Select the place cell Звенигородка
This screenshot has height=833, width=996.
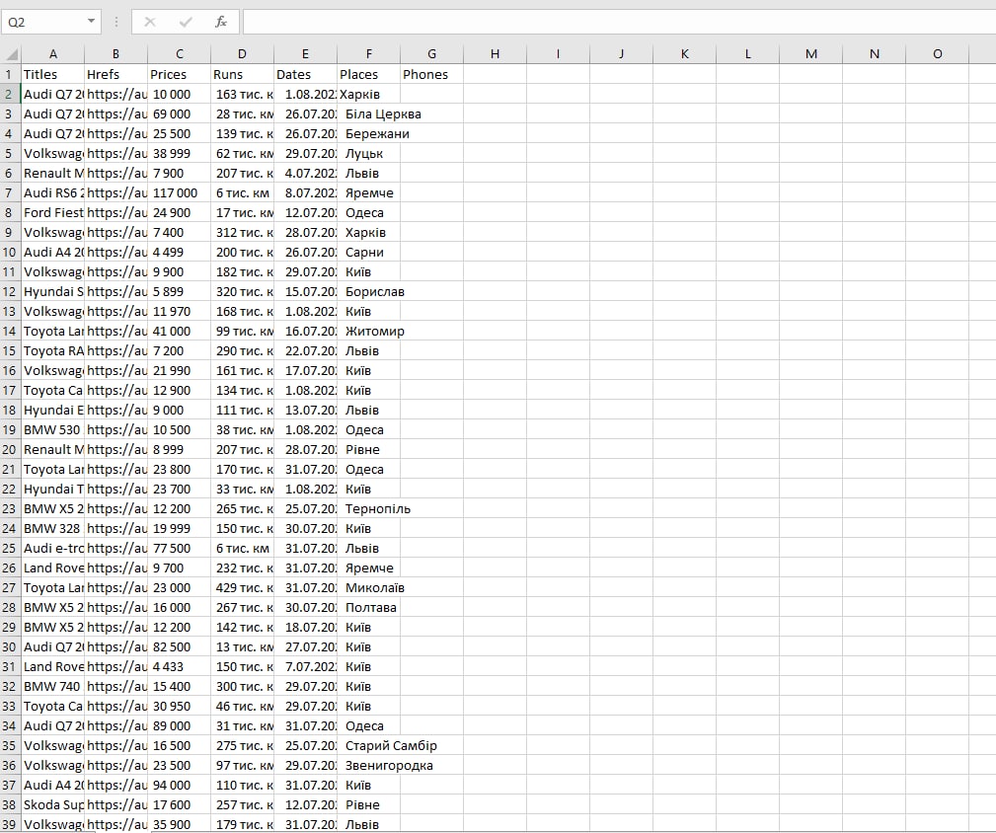(388, 765)
